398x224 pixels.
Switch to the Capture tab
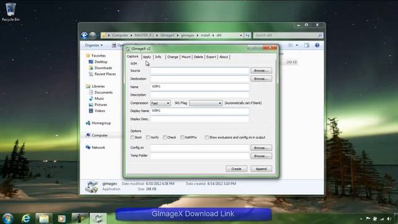click(132, 57)
